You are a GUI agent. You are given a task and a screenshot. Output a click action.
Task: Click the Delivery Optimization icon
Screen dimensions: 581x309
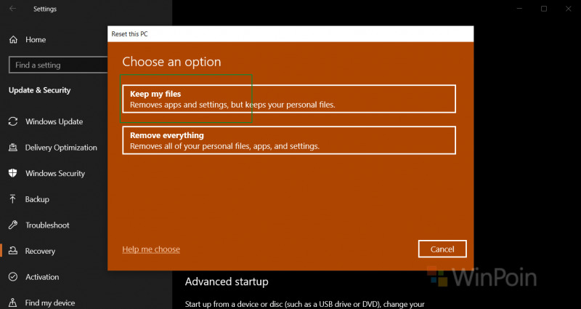coord(13,148)
